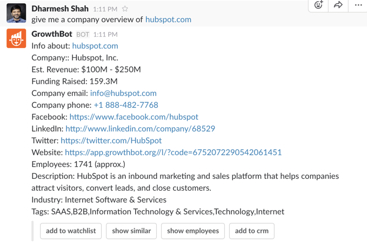367x243 pixels.
Task: Click the GrowthBot sender name
Action: [52, 34]
